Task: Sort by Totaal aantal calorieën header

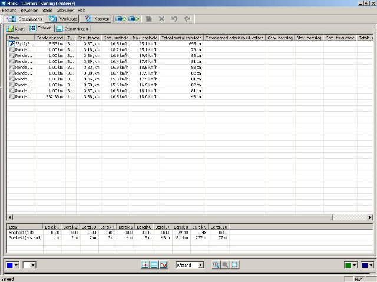Action: (182, 38)
